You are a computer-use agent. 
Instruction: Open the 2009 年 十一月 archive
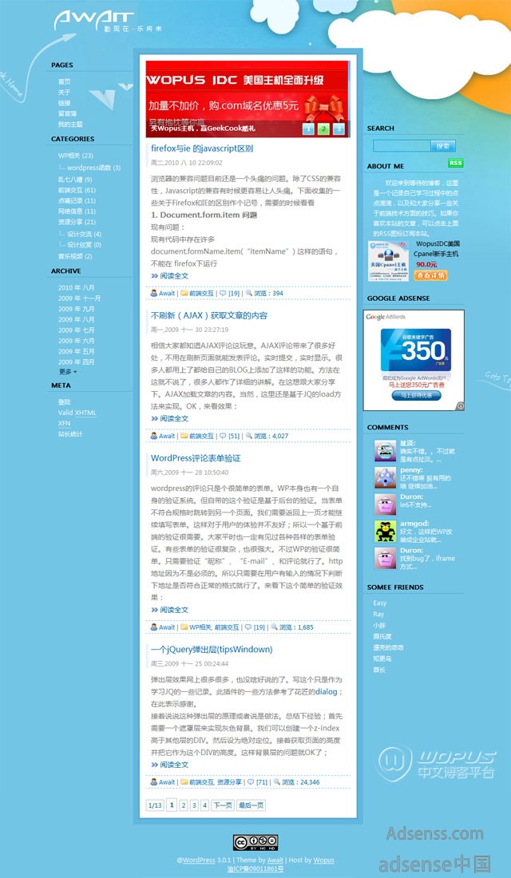click(80, 299)
